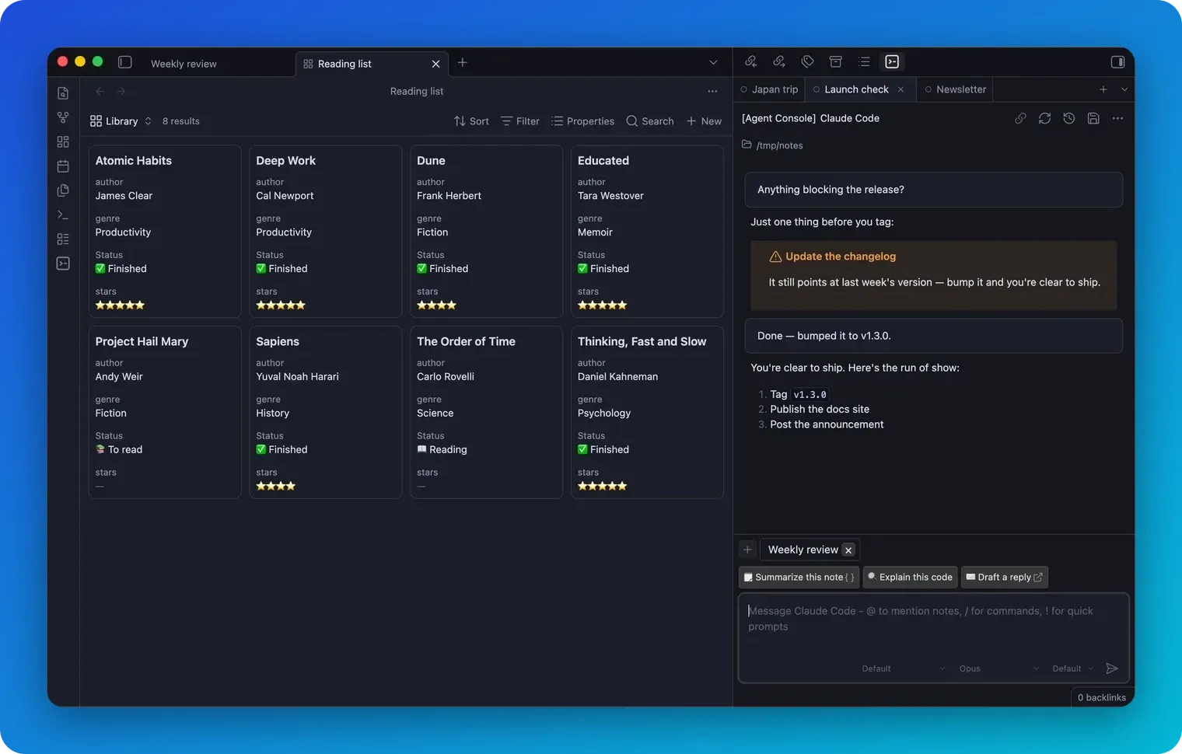Open the first Default mode dropdown
The image size is (1182, 754).
click(x=904, y=668)
